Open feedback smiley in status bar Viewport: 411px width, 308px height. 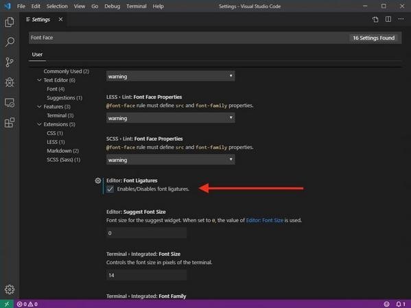[x=386, y=304]
